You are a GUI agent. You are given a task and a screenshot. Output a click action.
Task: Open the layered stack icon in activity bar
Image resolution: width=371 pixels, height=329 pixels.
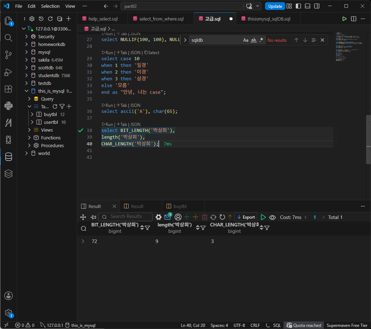coord(9,174)
